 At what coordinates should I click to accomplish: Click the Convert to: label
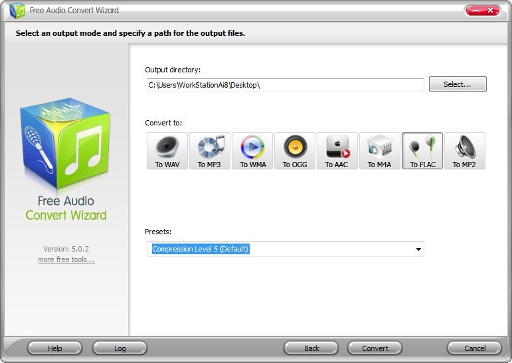point(163,123)
